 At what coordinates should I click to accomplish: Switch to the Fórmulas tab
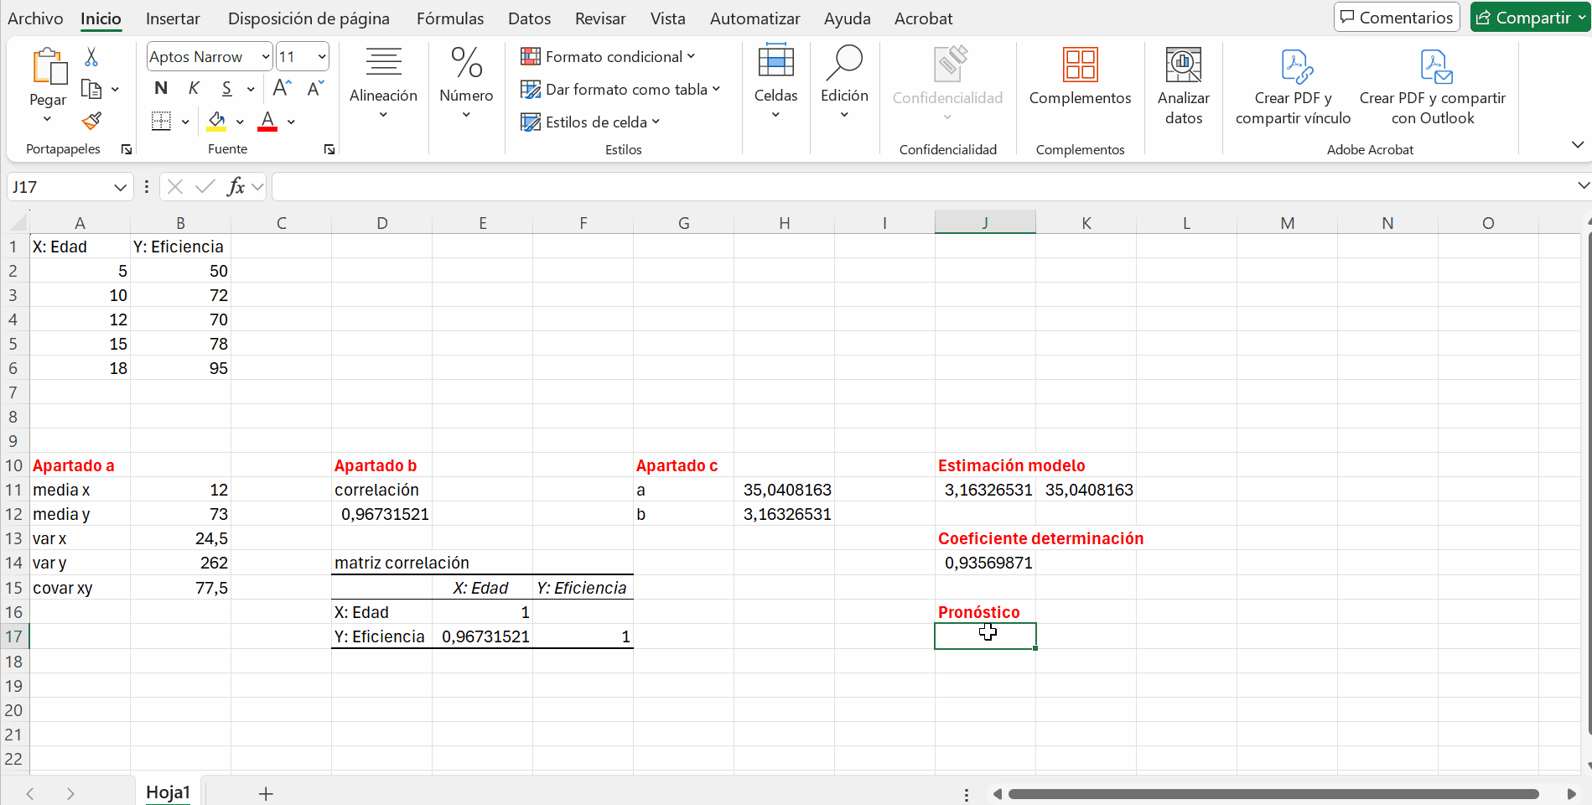point(450,18)
